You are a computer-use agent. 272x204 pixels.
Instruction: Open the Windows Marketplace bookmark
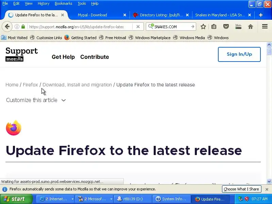pos(149,38)
